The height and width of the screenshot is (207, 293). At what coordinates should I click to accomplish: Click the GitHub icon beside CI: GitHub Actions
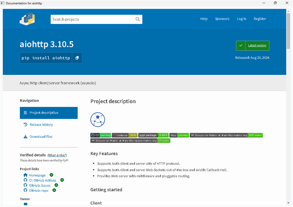tap(26, 180)
